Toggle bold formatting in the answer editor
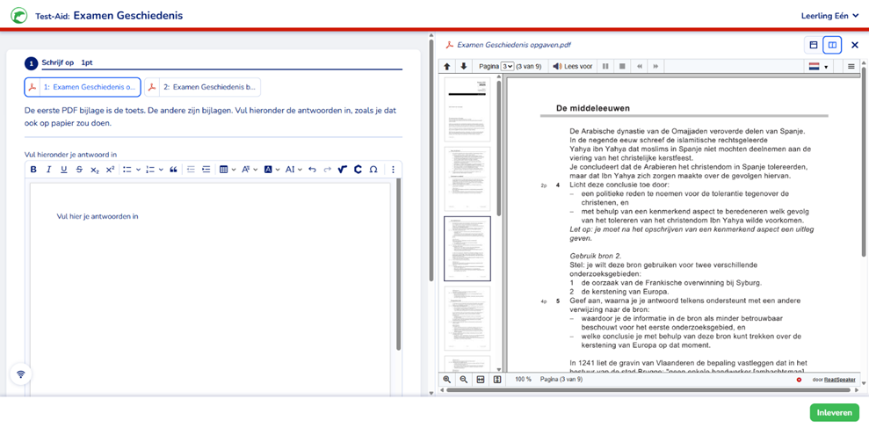The width and height of the screenshot is (869, 428). pos(33,170)
